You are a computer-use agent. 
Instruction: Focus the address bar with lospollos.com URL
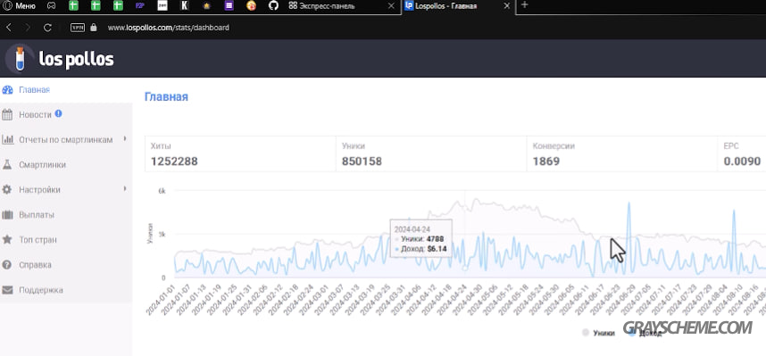(x=169, y=28)
